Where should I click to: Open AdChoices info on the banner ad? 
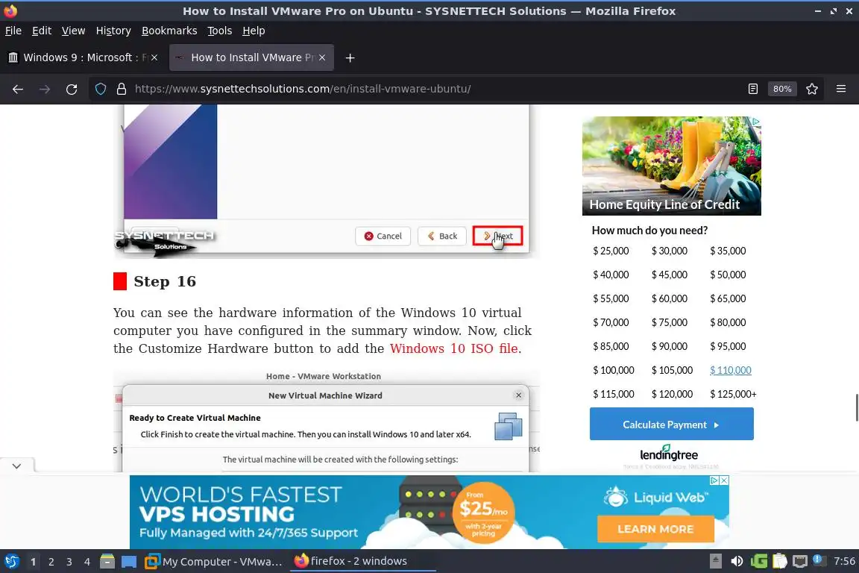coord(714,480)
